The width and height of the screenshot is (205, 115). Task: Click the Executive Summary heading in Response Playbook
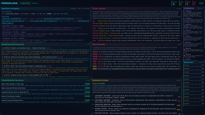(99, 84)
